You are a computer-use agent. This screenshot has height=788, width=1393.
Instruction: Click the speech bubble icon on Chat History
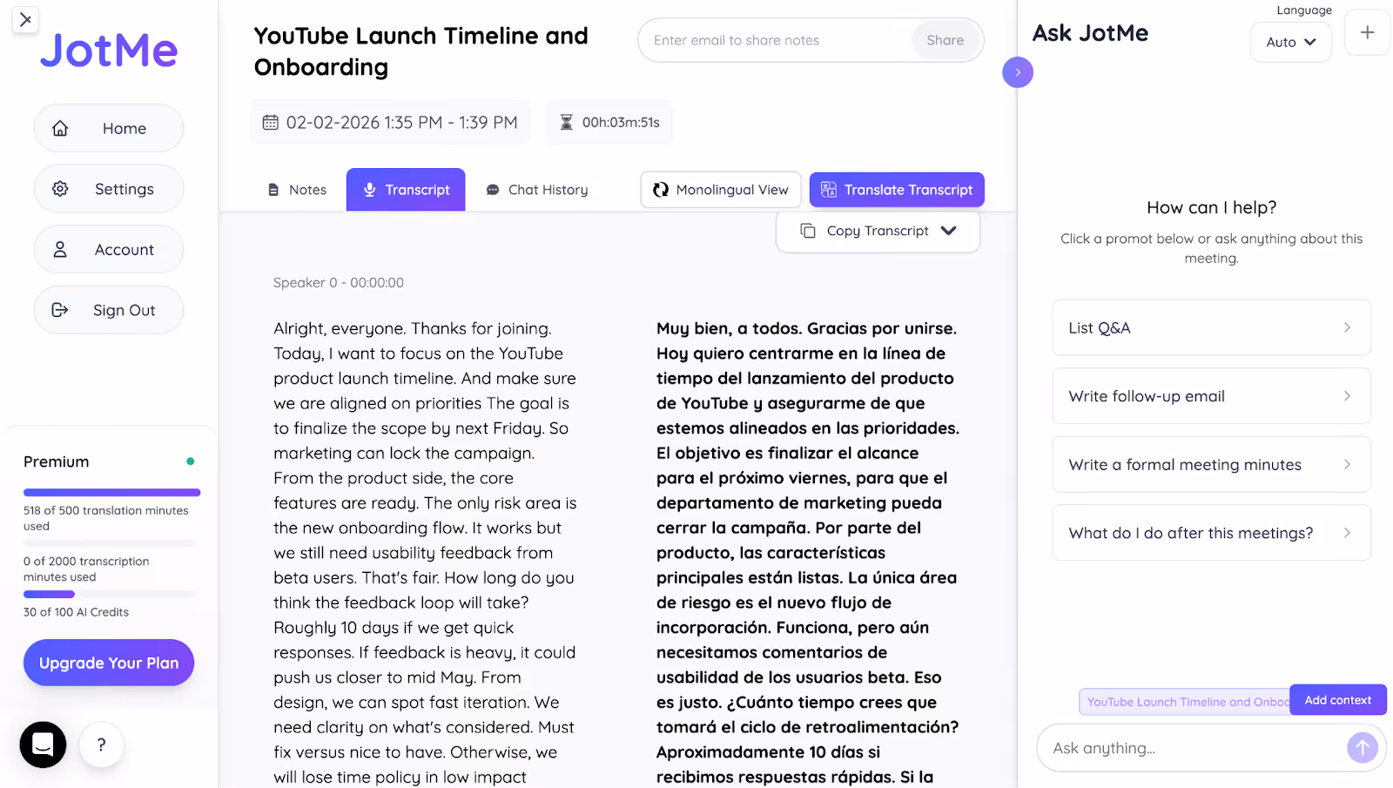(493, 190)
